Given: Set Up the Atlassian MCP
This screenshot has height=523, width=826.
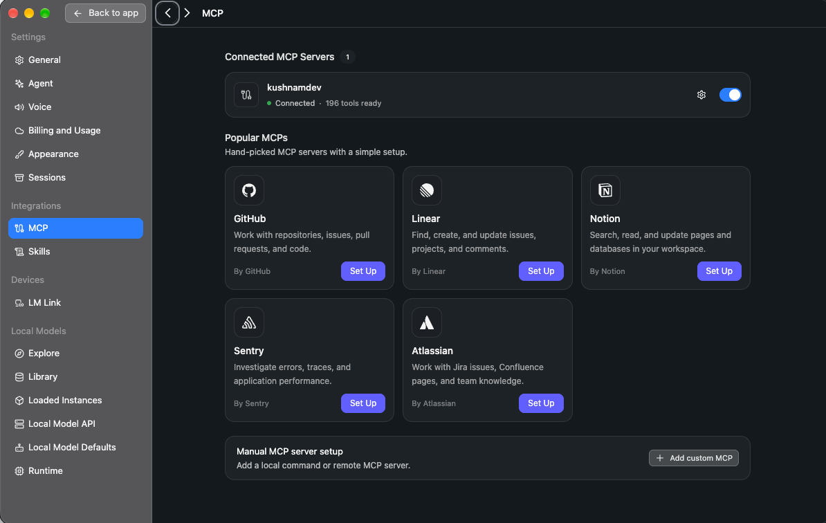Looking at the screenshot, I should (541, 403).
